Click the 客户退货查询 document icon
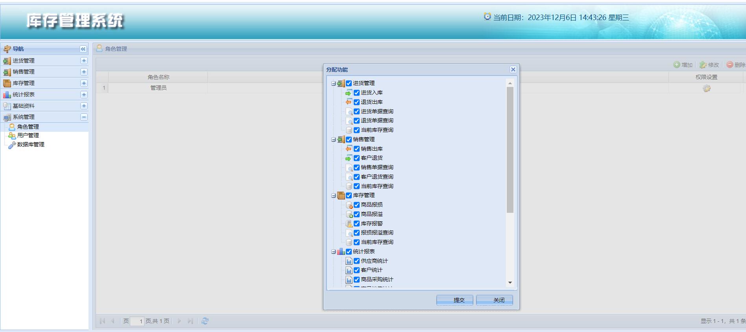The height and width of the screenshot is (332, 746). pos(349,177)
